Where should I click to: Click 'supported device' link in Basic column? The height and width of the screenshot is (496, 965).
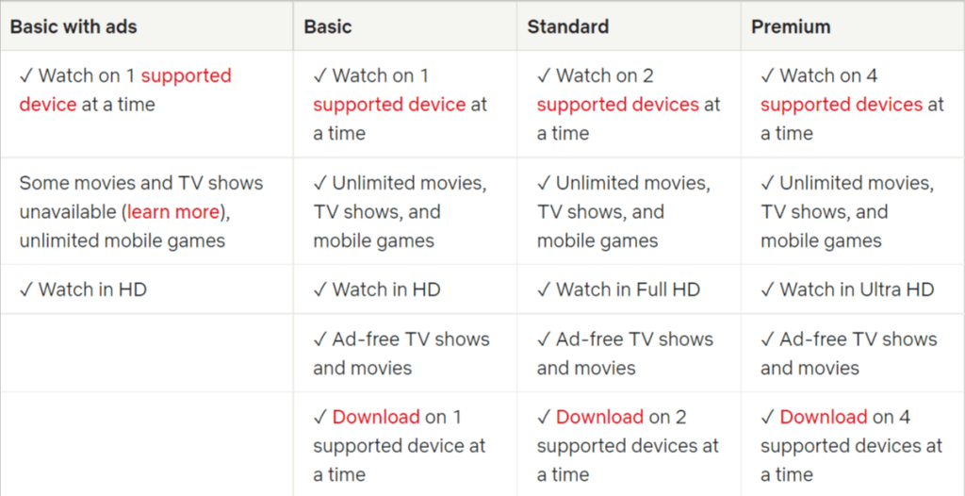pos(389,105)
